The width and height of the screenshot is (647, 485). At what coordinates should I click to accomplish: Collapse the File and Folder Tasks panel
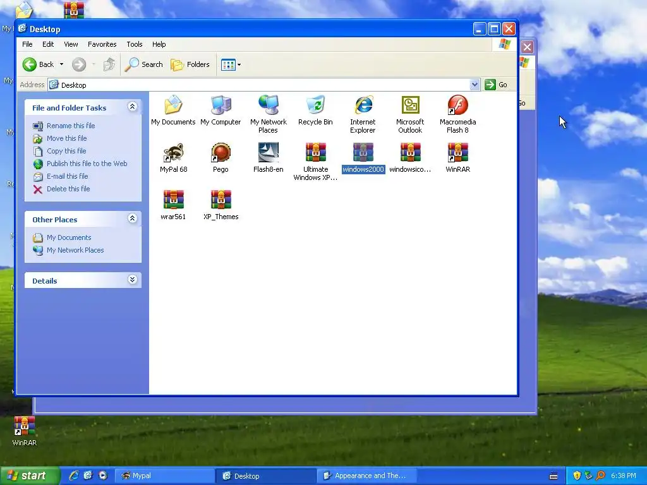(x=132, y=107)
